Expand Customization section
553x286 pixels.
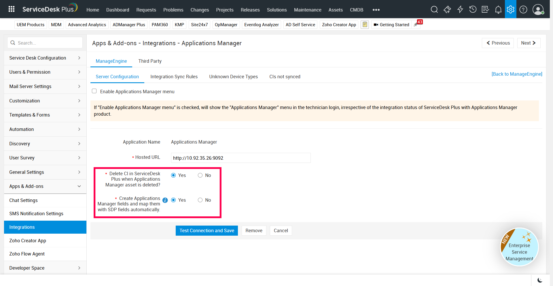click(45, 101)
